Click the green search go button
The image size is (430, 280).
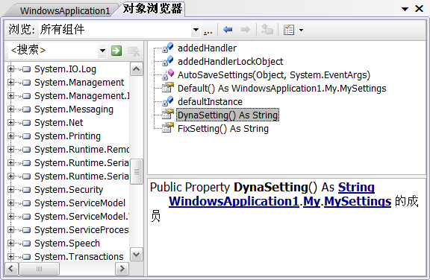(116, 51)
